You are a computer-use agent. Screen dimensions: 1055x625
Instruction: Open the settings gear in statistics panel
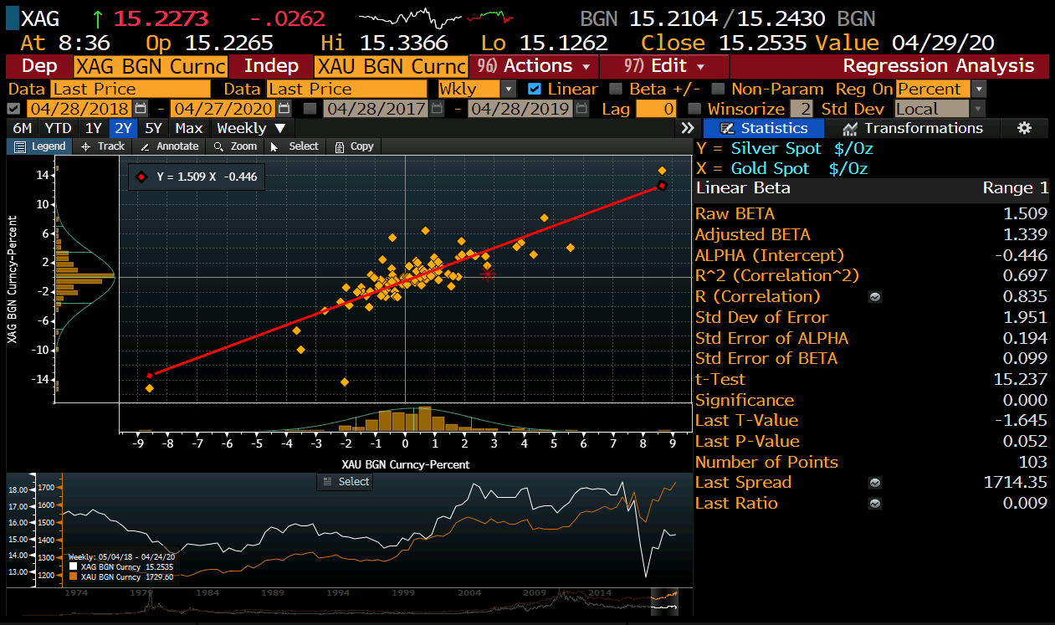(x=1024, y=128)
